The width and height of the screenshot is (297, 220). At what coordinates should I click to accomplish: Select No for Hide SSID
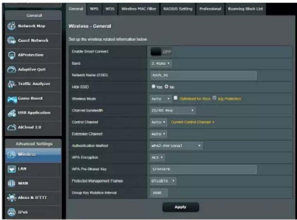coord(166,87)
